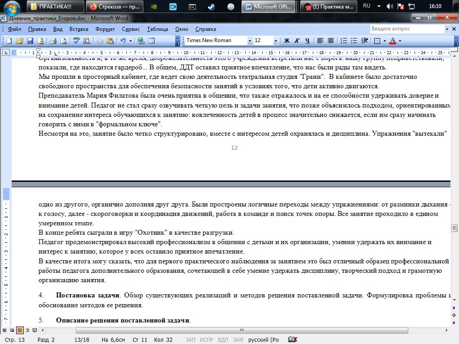Apply a numbered list

tap(344, 41)
